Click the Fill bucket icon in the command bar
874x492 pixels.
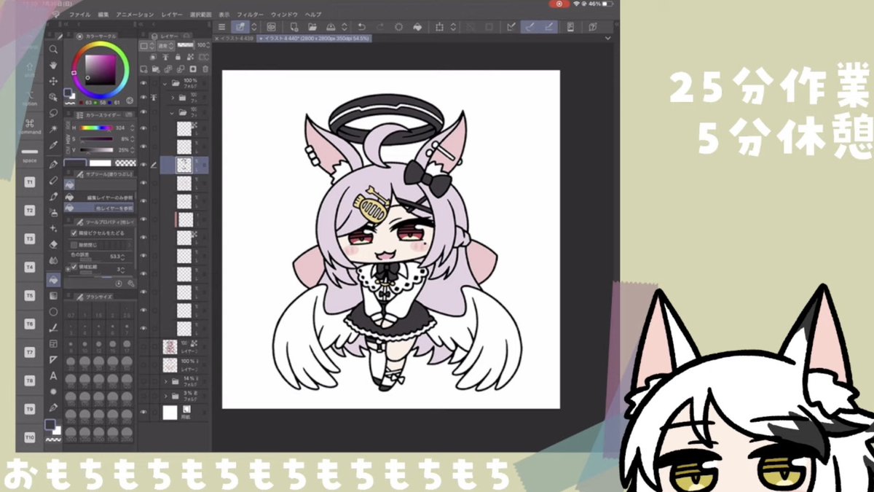417,27
